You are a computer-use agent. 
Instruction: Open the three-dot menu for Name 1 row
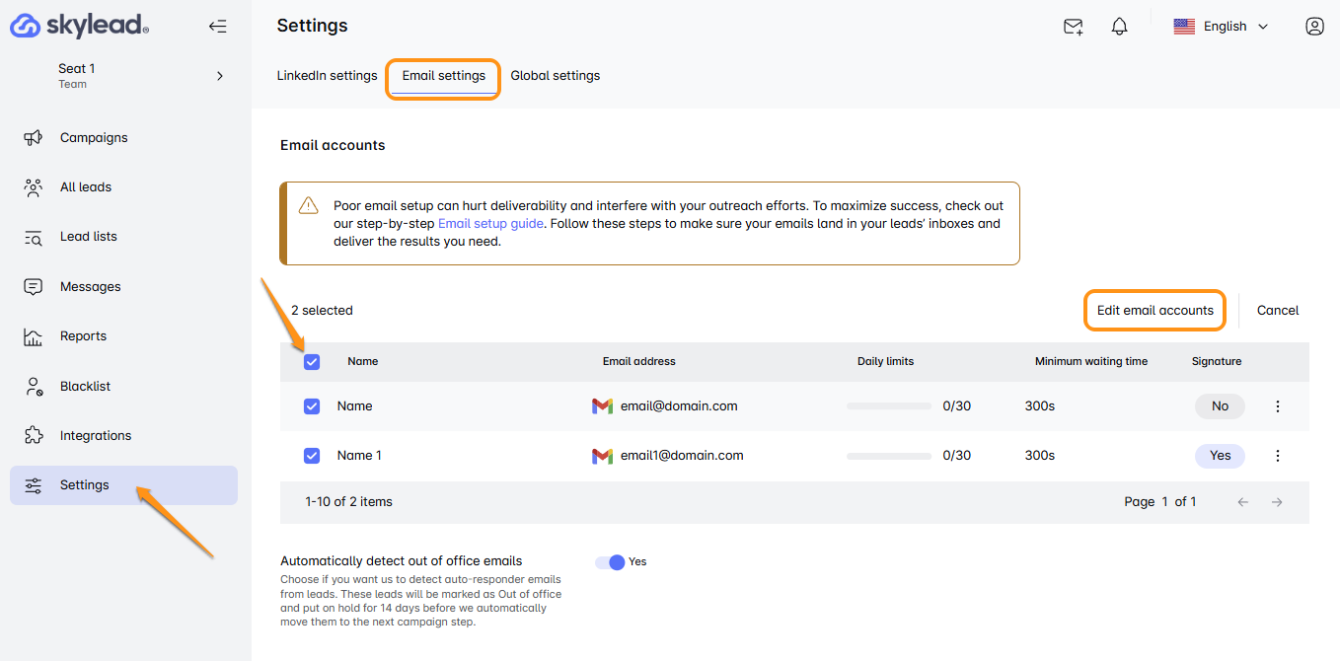pyautogui.click(x=1278, y=456)
